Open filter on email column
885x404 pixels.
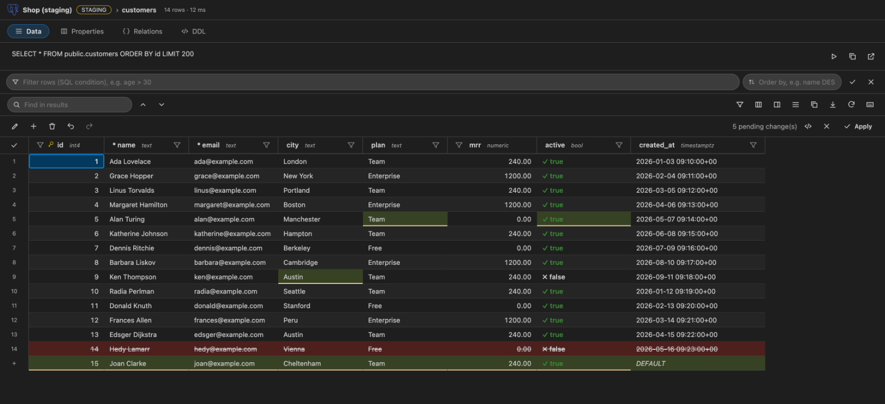[266, 145]
